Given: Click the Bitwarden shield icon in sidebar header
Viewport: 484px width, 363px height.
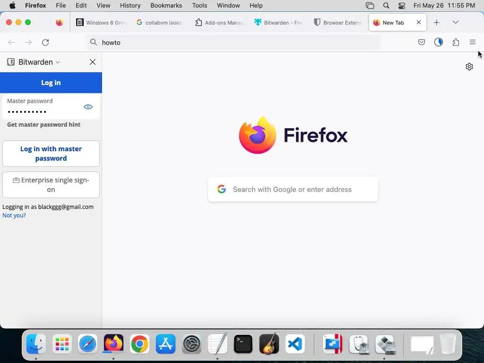Looking at the screenshot, I should pos(11,62).
